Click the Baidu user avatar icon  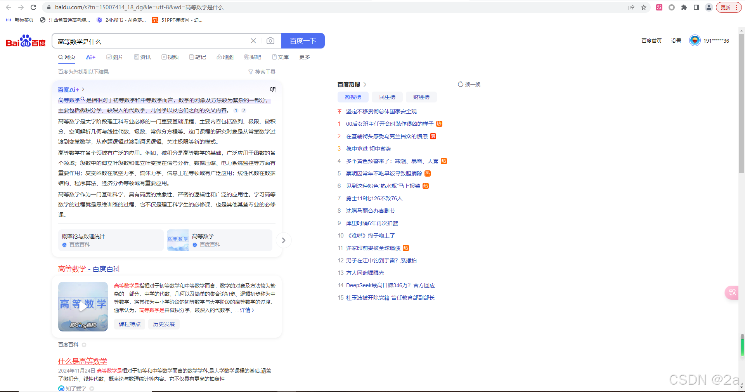point(695,40)
